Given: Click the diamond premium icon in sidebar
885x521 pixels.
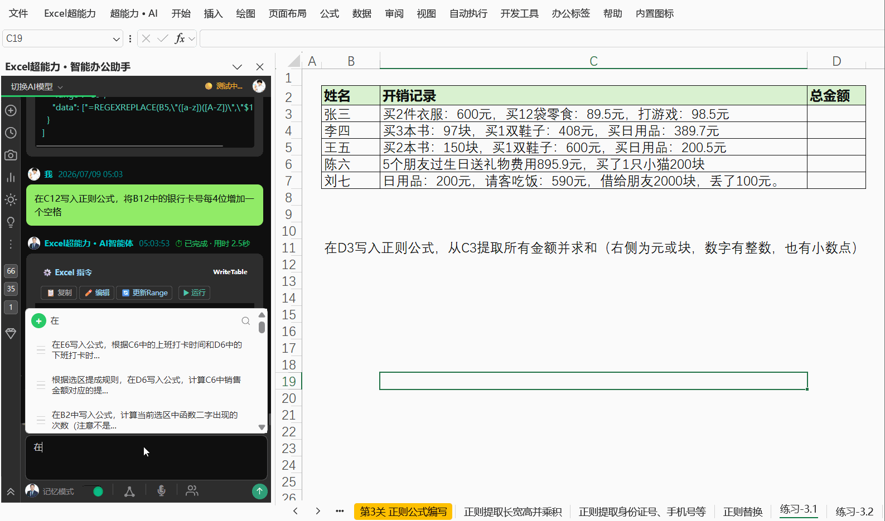Looking at the screenshot, I should (x=11, y=333).
